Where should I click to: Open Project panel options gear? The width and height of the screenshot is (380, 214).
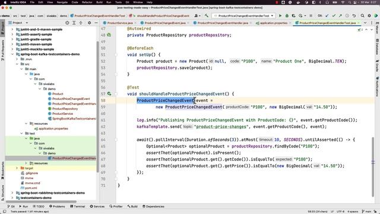point(90,23)
